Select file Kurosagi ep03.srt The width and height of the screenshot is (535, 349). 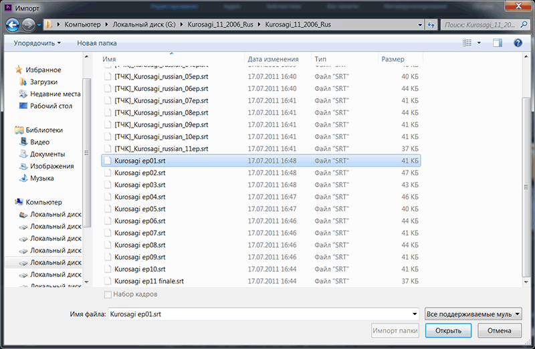click(261, 185)
